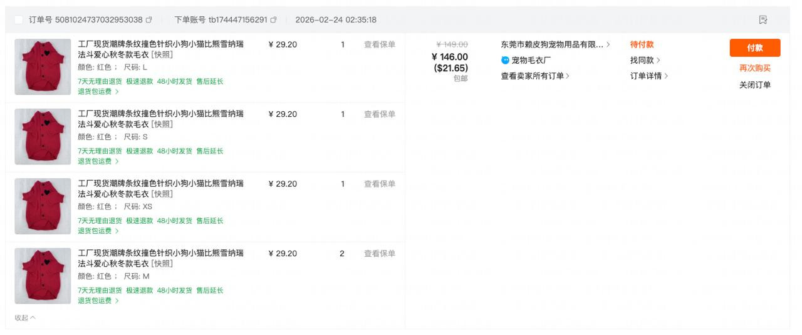Open 找同款 to find similar items
Image resolution: width=802 pixels, height=335 pixels.
pos(645,61)
